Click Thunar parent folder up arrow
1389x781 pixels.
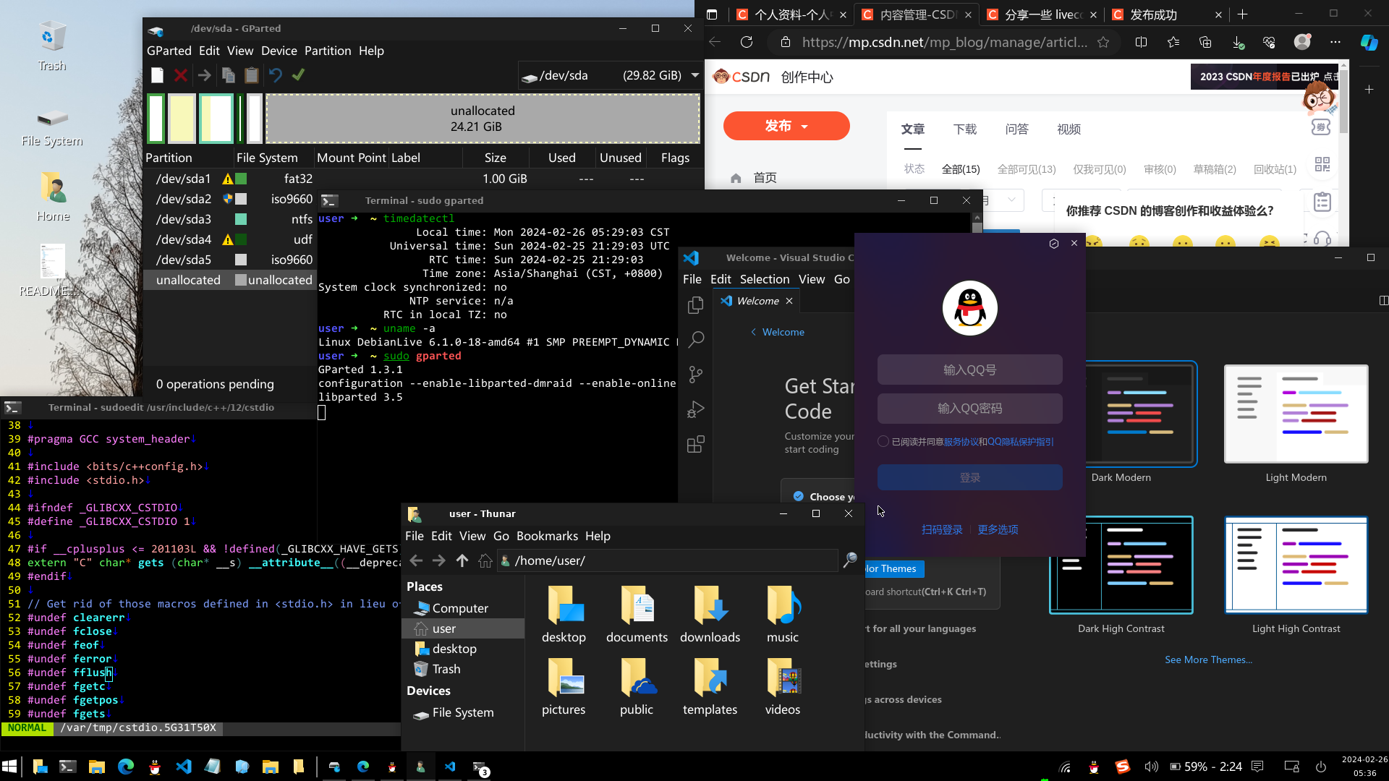click(462, 560)
